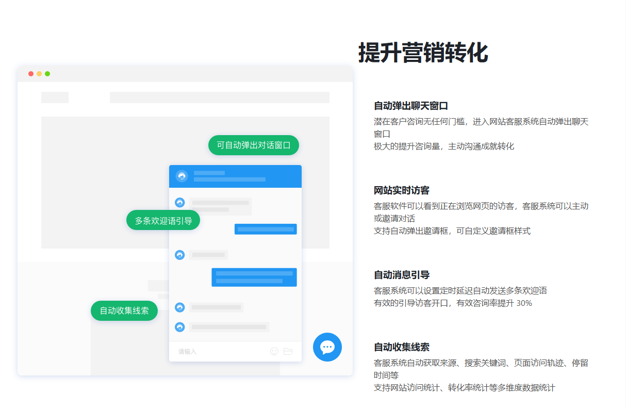This screenshot has width=626, height=409.
Task: Click the green dot in mock browser titlebar
Action: [47, 74]
